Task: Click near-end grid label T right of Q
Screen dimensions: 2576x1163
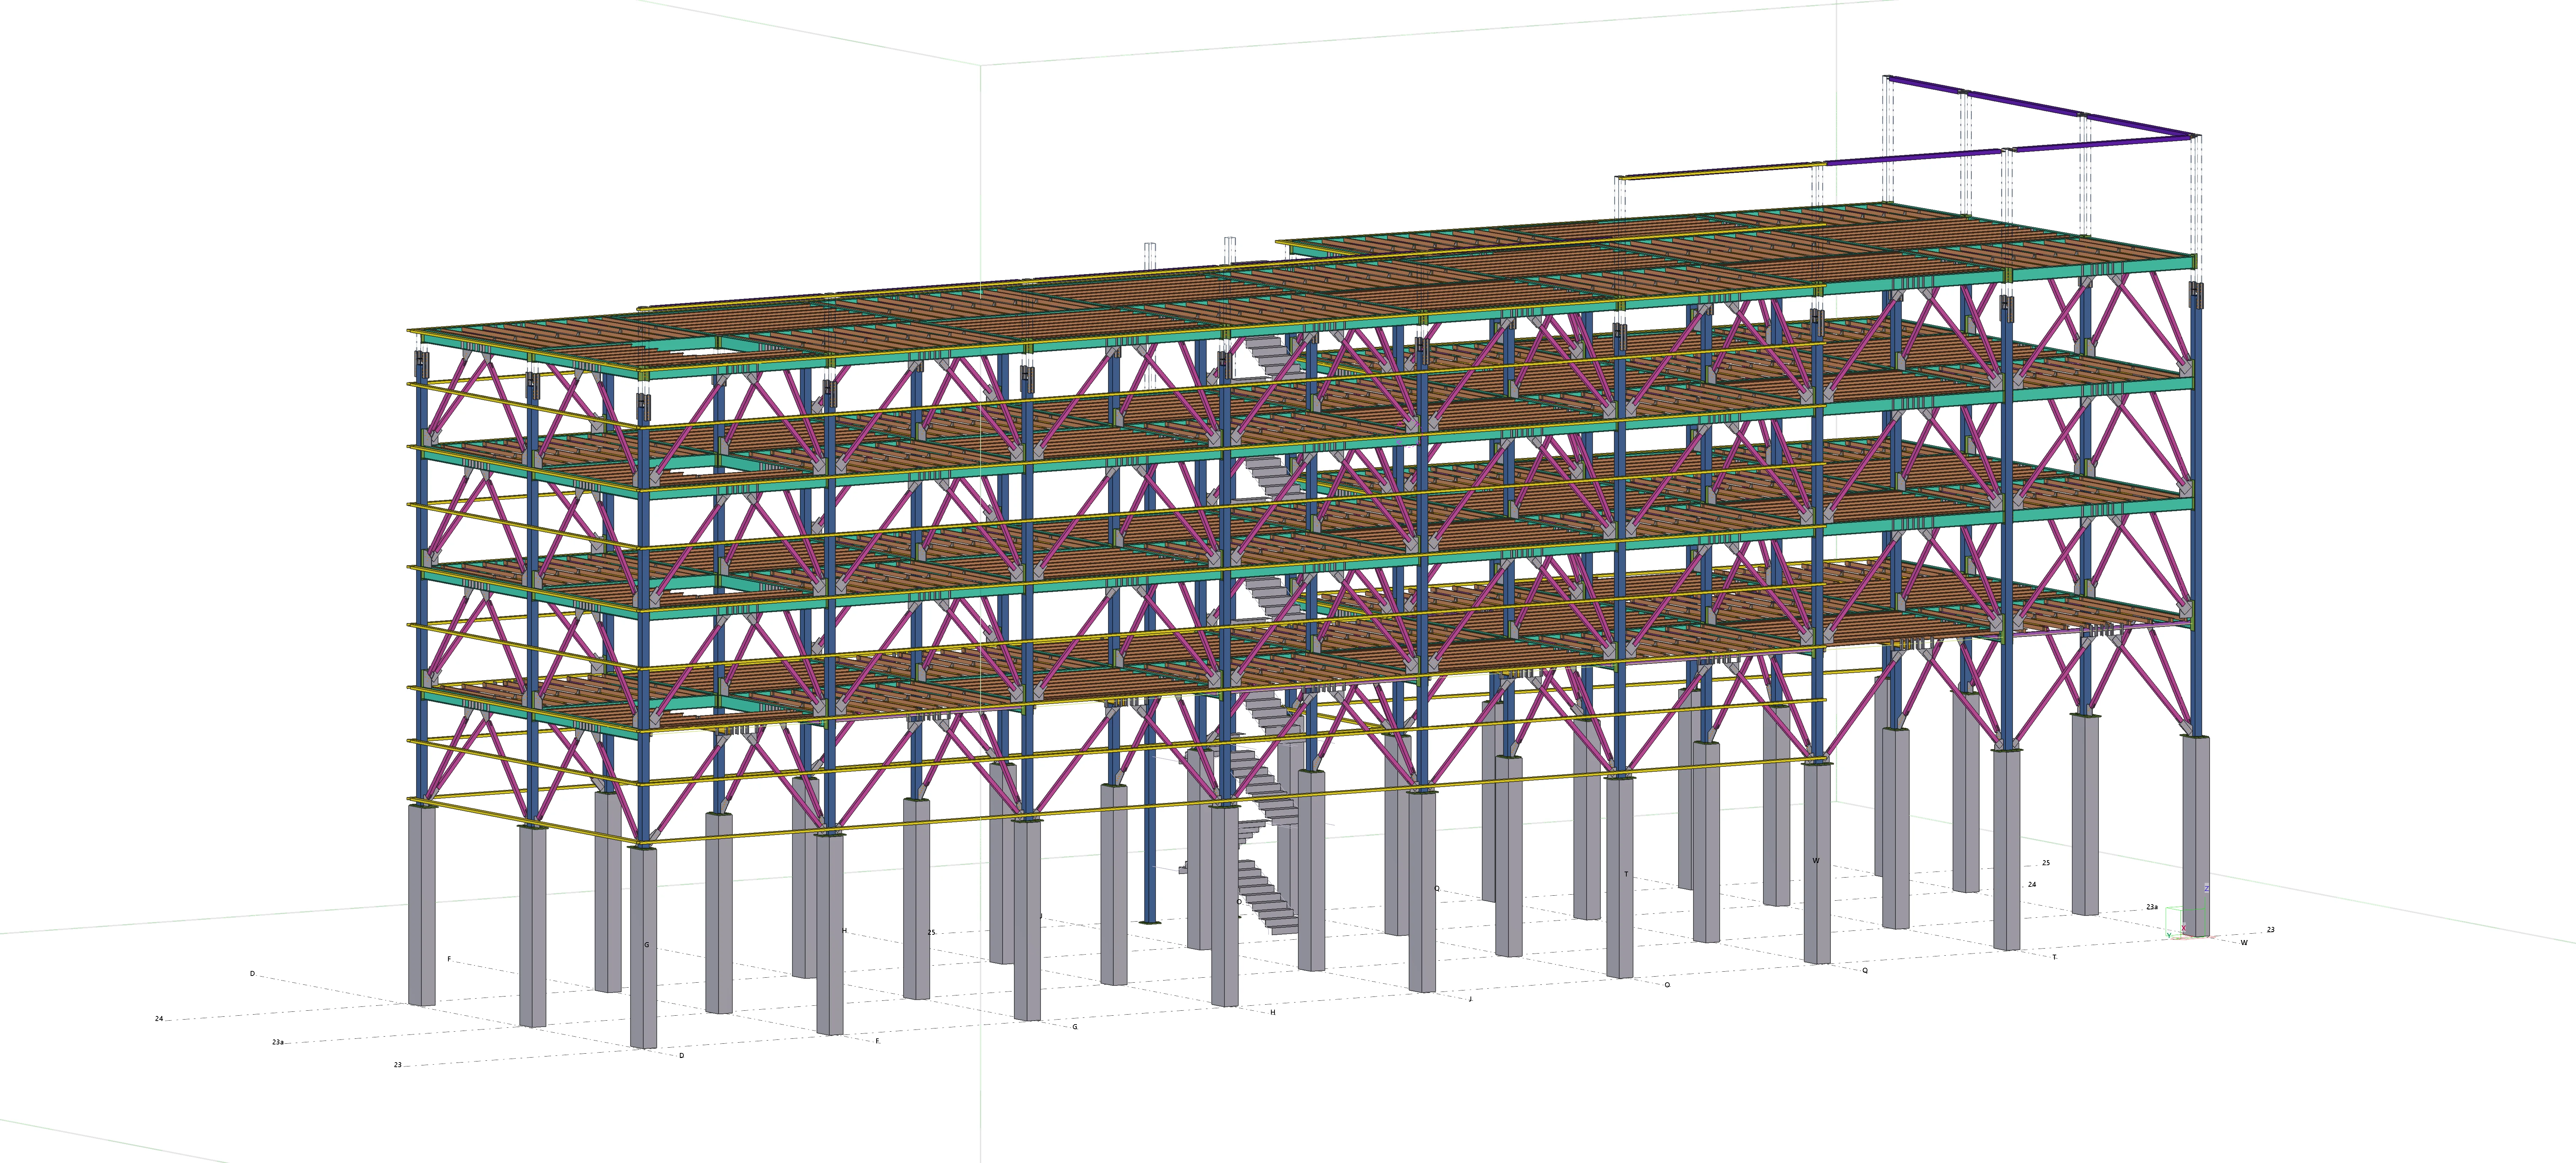Action: click(2055, 957)
